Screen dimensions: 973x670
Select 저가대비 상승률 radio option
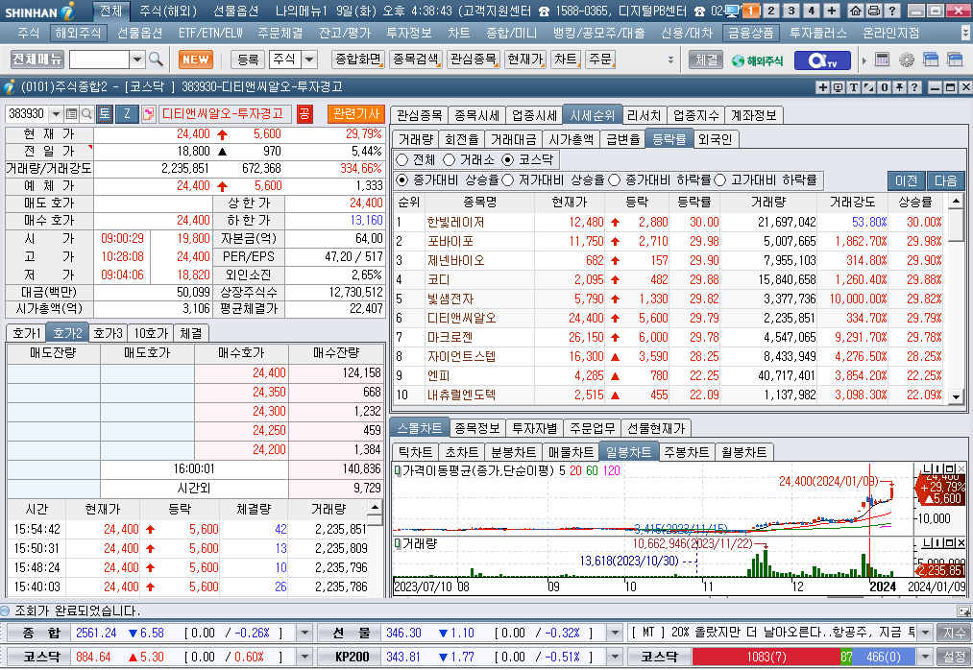click(507, 179)
